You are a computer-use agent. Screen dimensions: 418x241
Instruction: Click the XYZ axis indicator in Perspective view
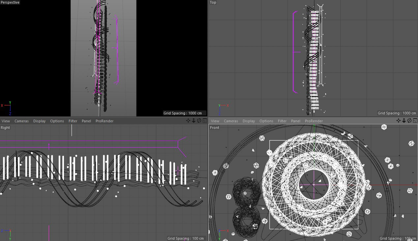point(7,108)
